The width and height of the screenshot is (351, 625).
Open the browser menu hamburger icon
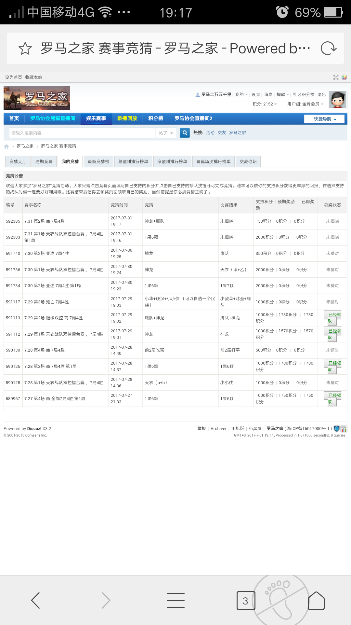tap(175, 600)
